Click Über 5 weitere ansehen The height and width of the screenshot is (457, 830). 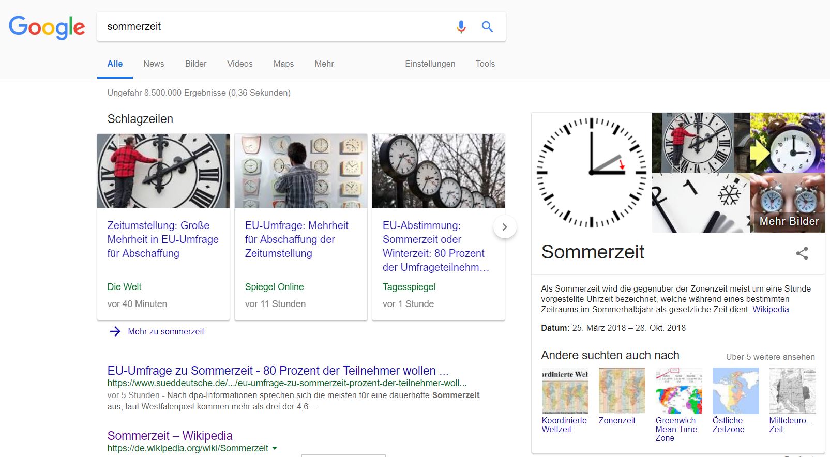click(770, 357)
